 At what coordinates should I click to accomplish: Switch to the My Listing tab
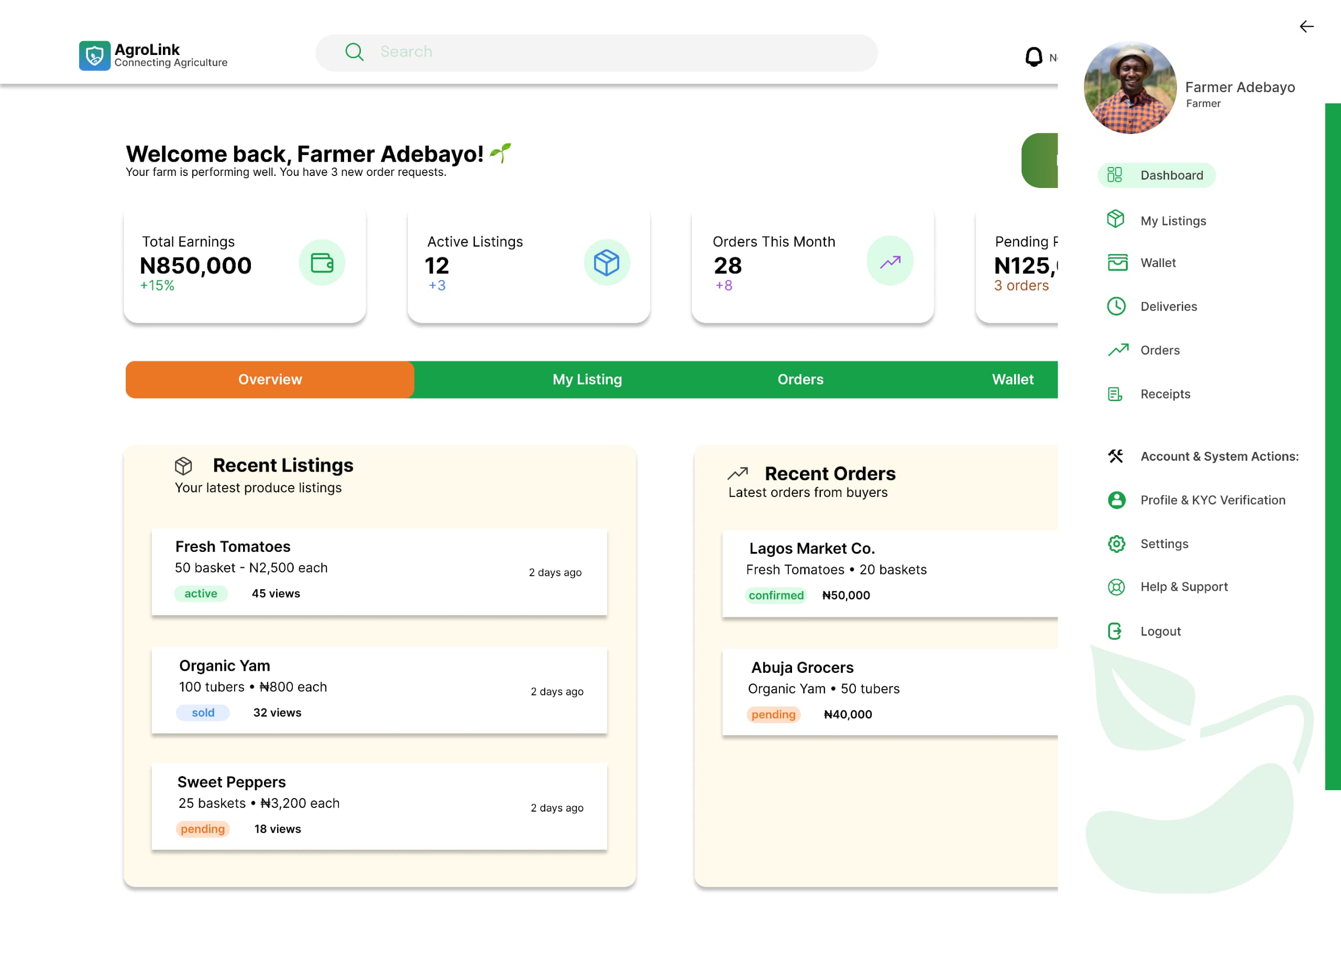[587, 380]
